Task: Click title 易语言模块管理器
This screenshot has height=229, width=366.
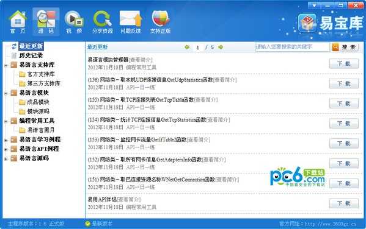Action: click(108, 60)
